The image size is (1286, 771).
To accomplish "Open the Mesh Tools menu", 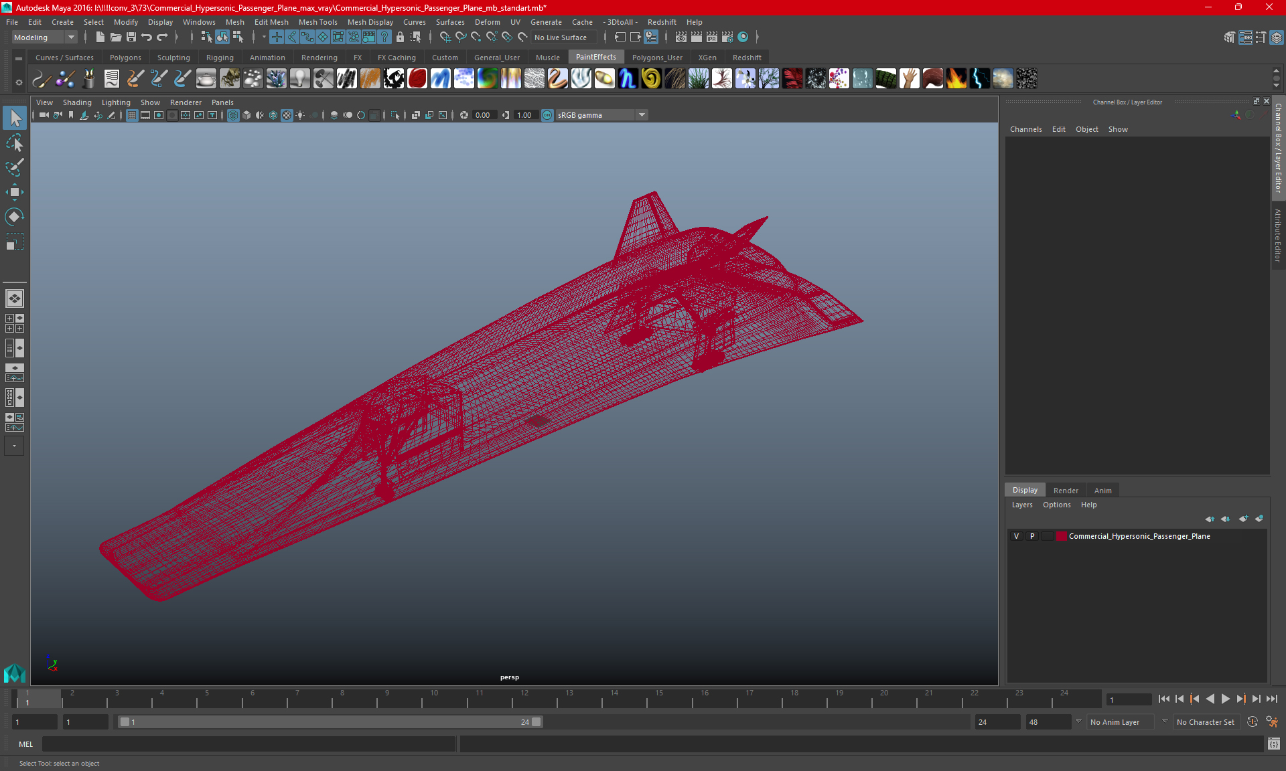I will tap(317, 22).
